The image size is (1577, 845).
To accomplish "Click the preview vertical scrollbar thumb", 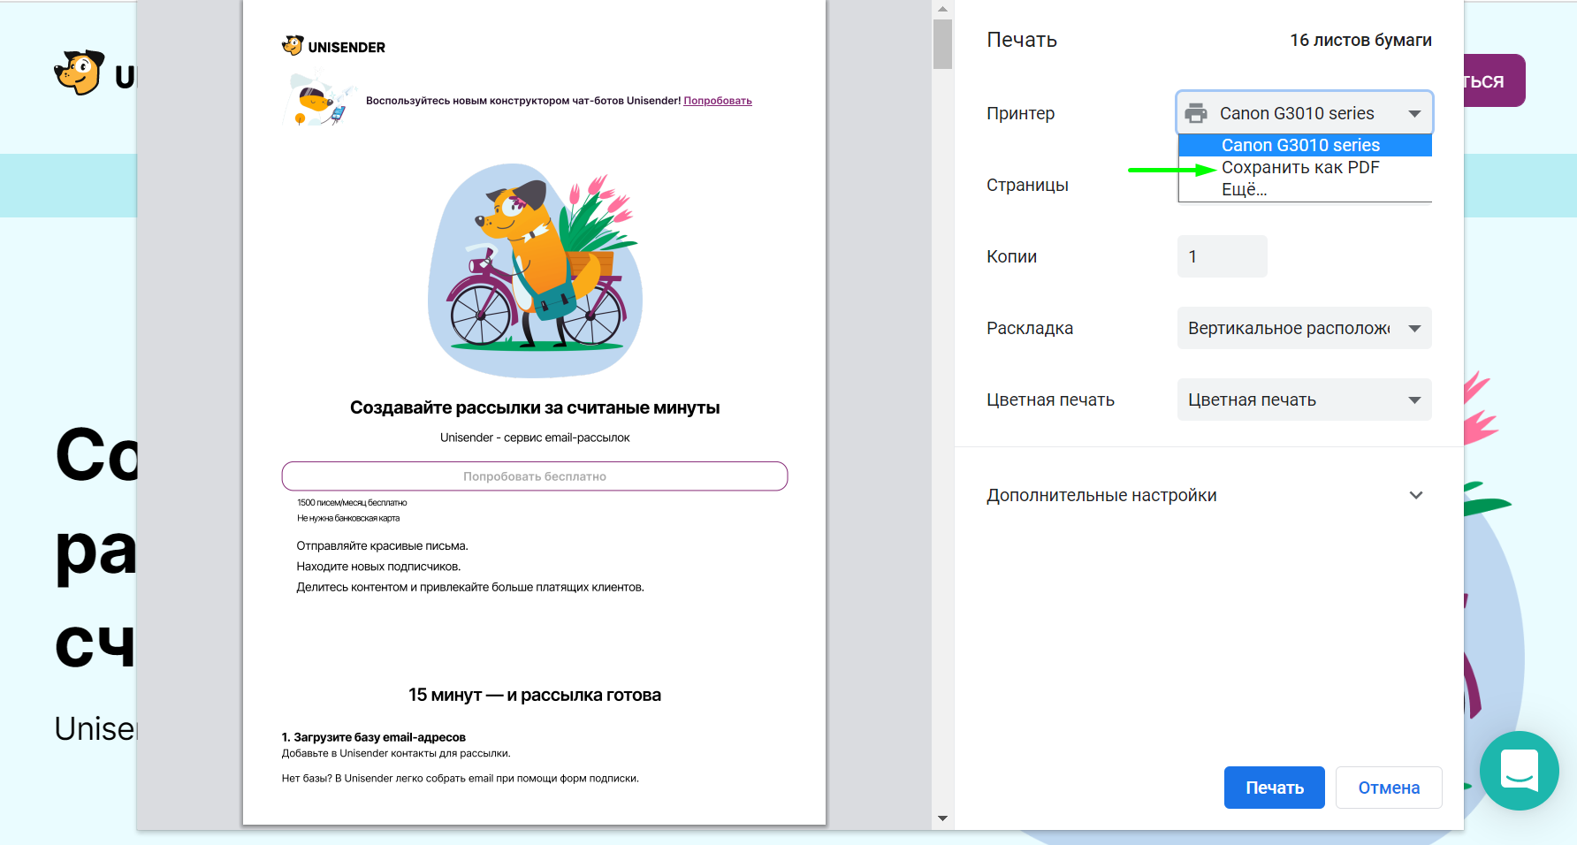I will 942,44.
